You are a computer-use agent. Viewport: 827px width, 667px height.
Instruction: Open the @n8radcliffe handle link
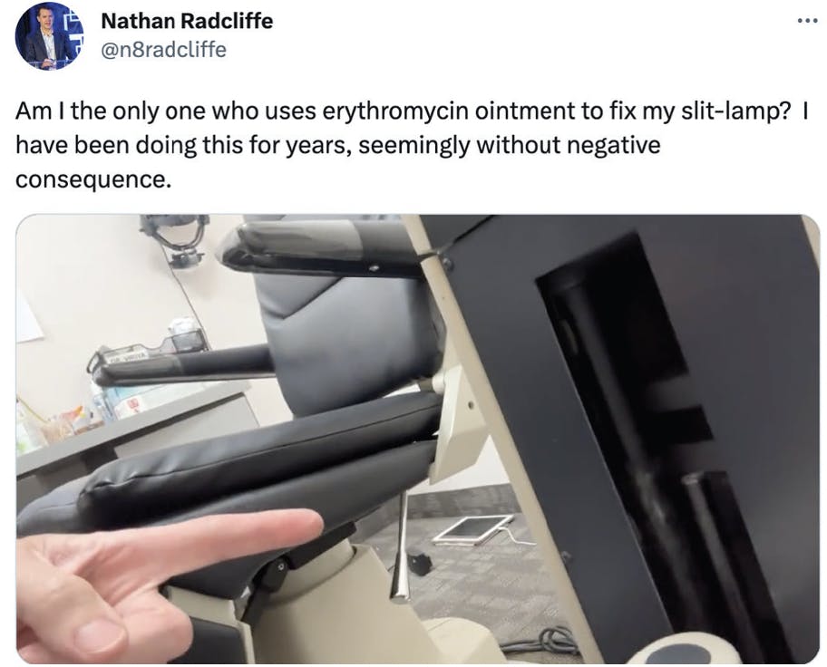click(163, 50)
